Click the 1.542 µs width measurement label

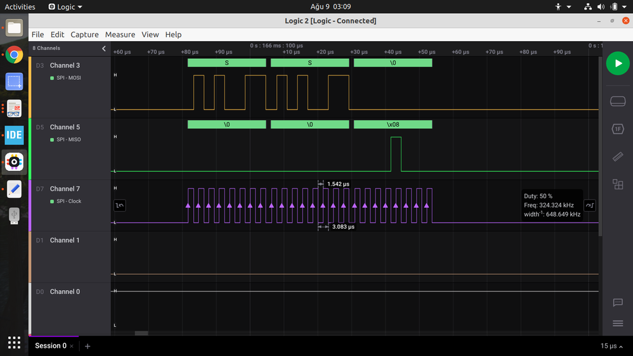(338, 184)
